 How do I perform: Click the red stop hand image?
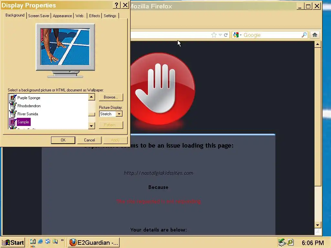point(162,88)
